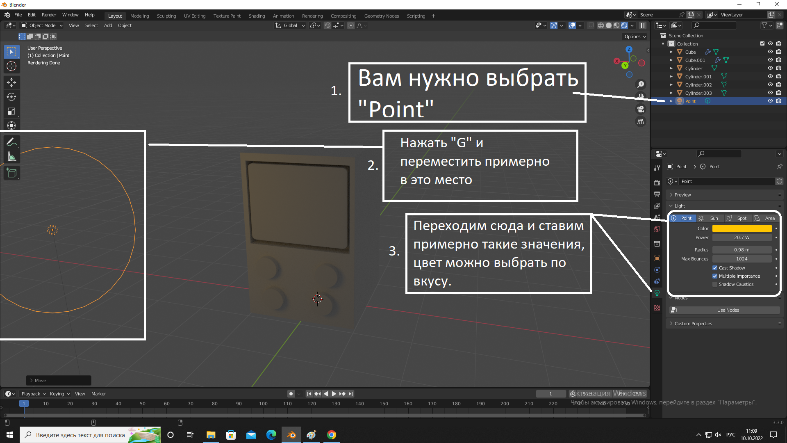
Task: Open the Object properties tab
Action: 657,258
